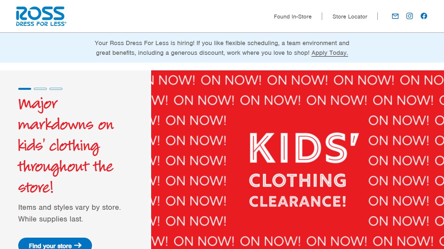Open the email envelope icon
This screenshot has height=249, width=444.
(x=395, y=16)
